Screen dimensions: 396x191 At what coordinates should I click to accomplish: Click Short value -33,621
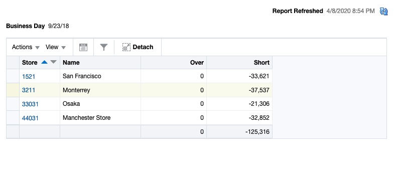(259, 76)
